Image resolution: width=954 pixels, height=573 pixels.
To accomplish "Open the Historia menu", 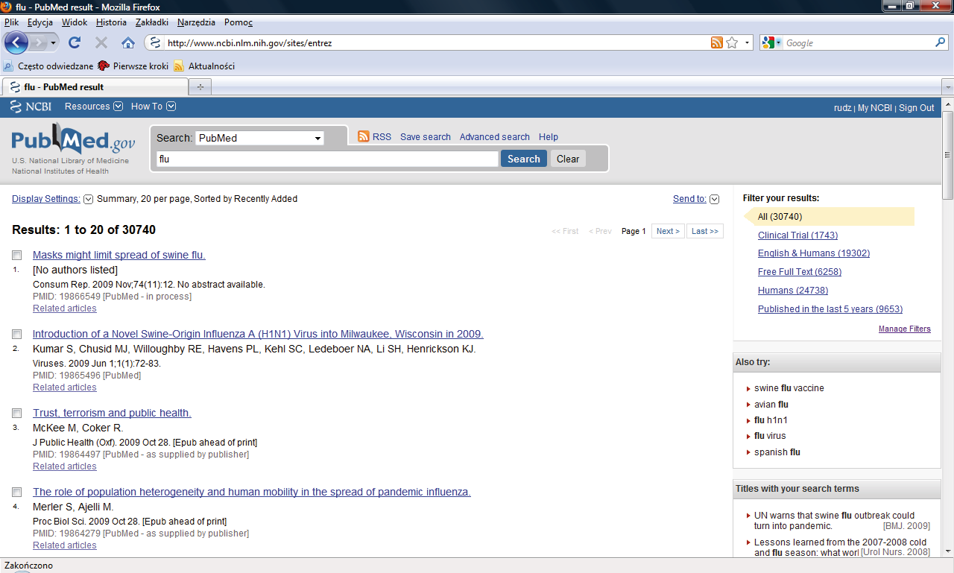I will (111, 22).
